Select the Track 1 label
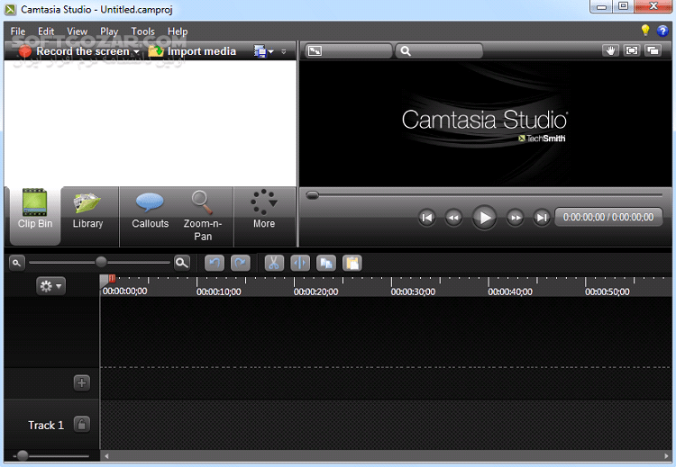The image size is (676, 467). point(46,426)
